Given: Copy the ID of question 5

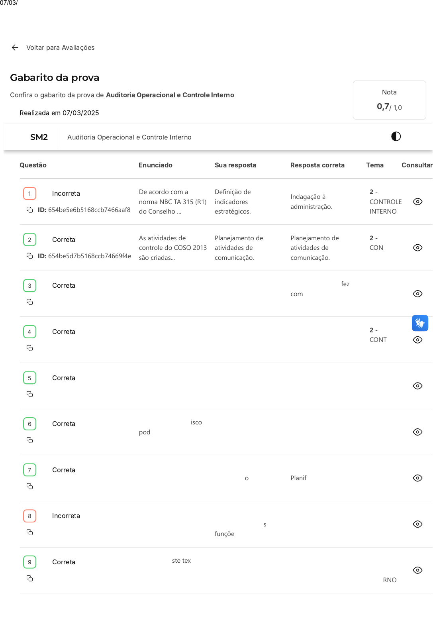Looking at the screenshot, I should pyautogui.click(x=29, y=394).
